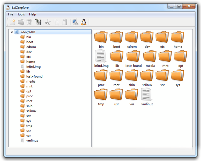Select etc folder in tree

pos(26,57)
